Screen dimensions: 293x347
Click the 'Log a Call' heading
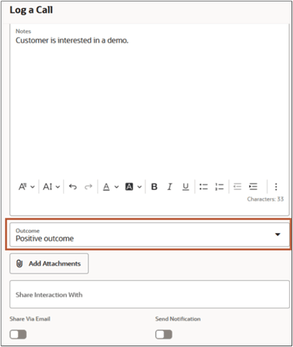point(31,10)
